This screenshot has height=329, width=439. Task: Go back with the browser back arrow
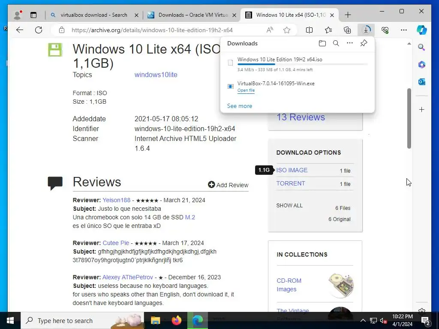20,30
